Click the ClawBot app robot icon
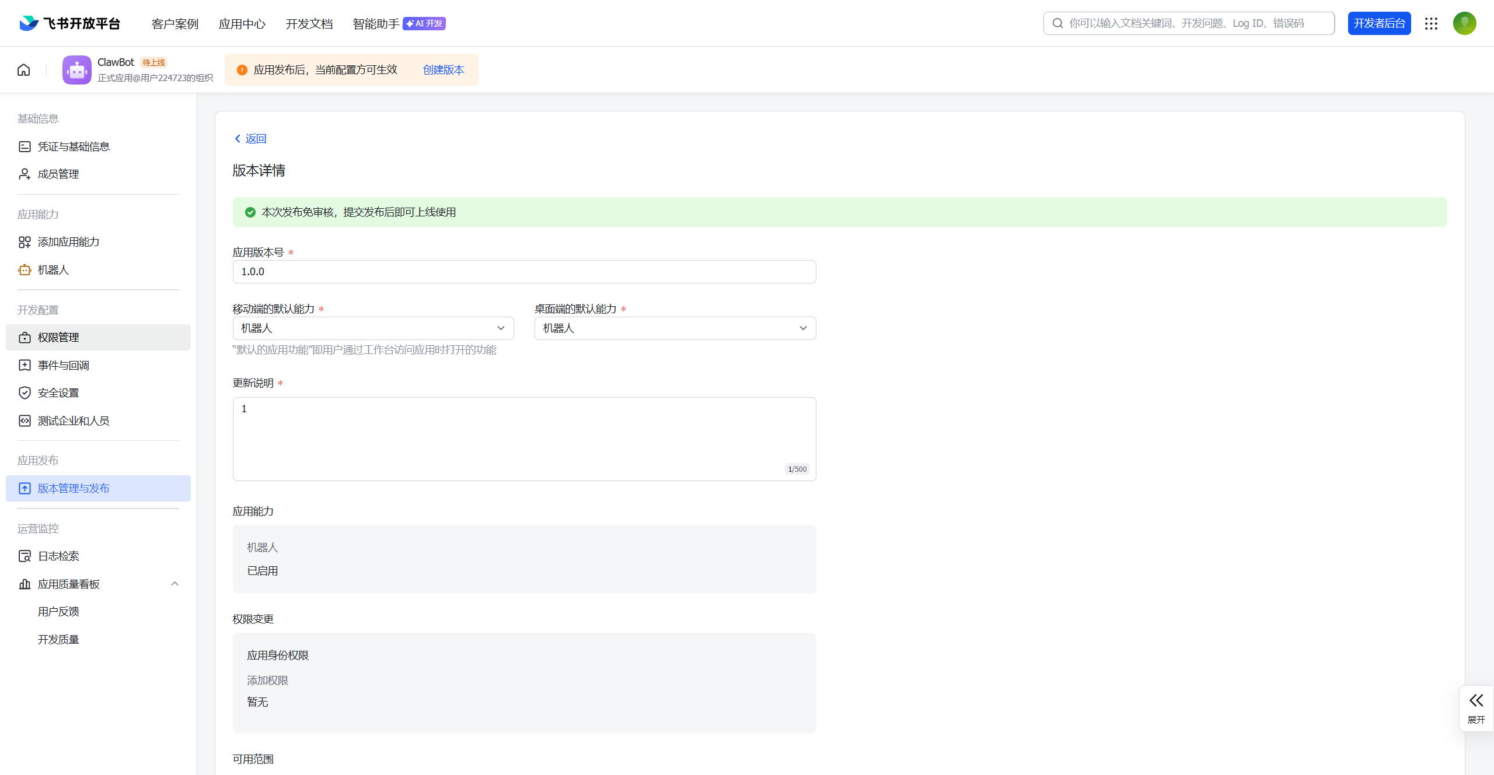1494x775 pixels. (76, 70)
